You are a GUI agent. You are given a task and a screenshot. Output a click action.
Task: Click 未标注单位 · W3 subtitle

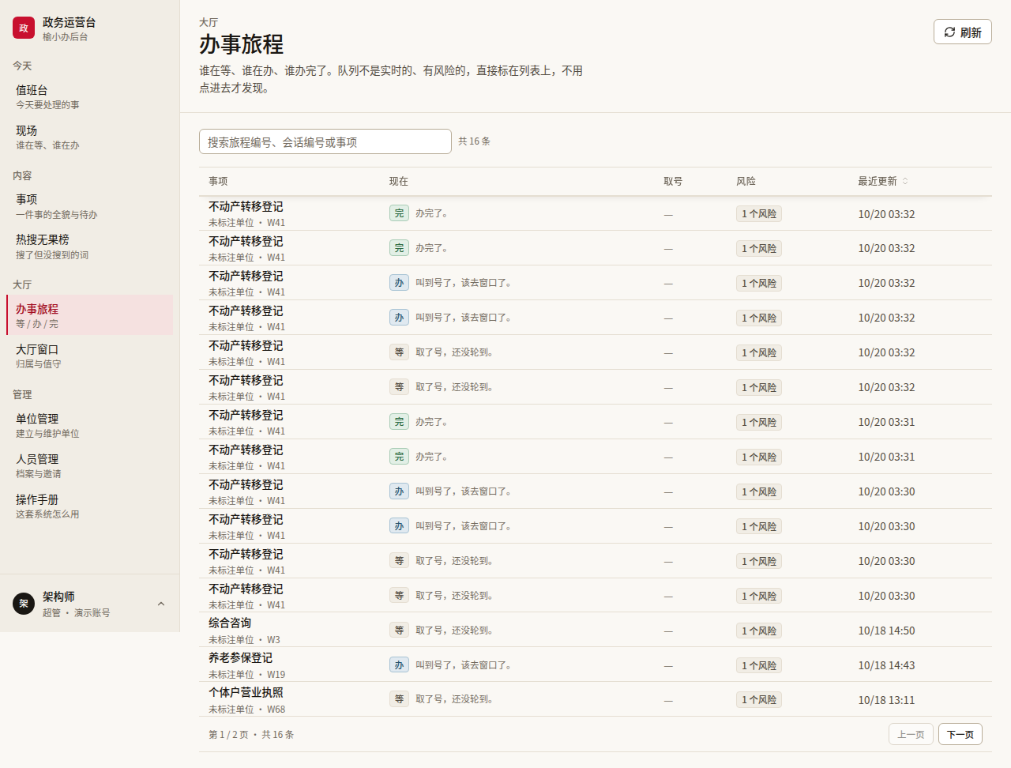244,640
